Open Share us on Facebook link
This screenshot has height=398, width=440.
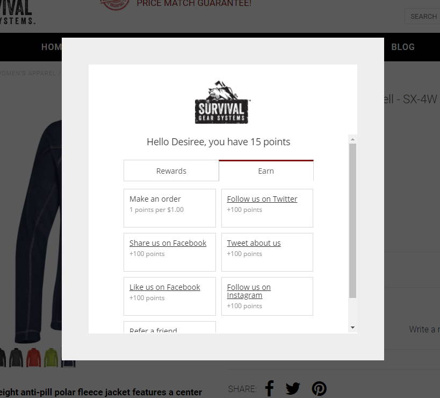coord(168,243)
